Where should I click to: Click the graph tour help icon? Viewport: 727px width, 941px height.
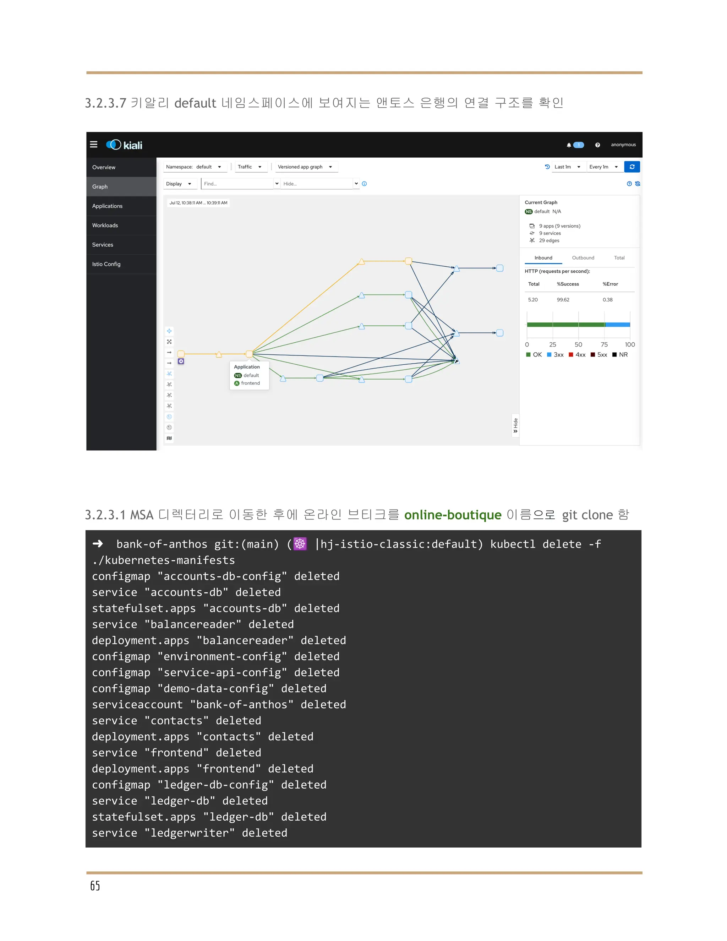(x=629, y=184)
